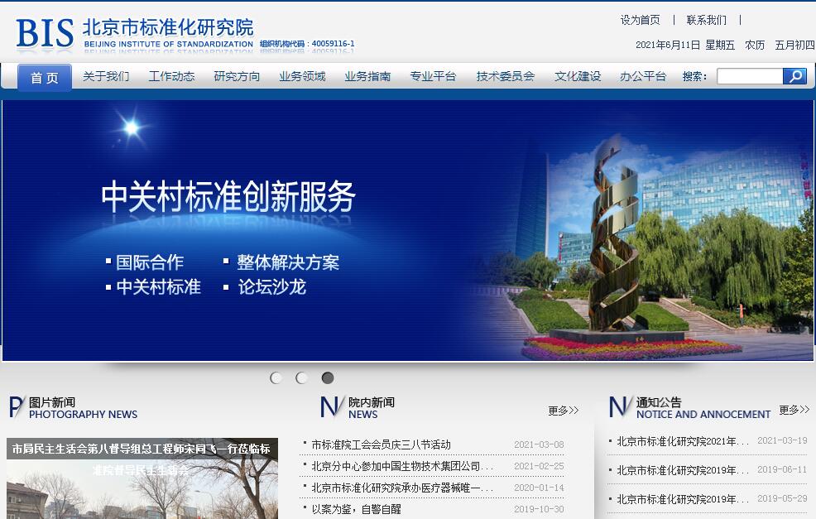
Task: Click the BIS logo in header
Action: tap(46, 34)
